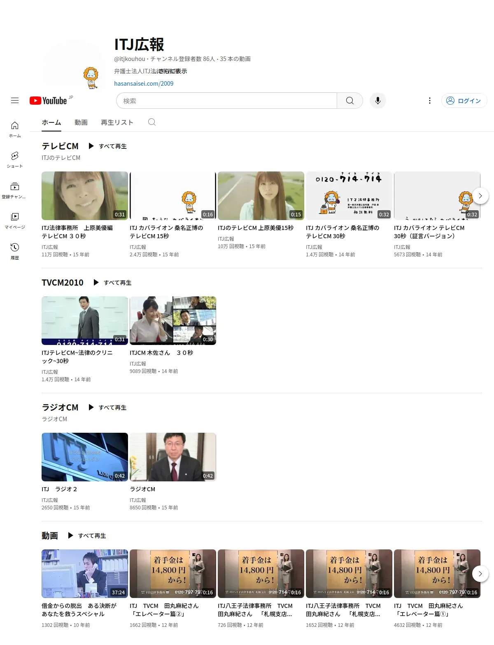The width and height of the screenshot is (494, 645).
Task: Open thumbnail of 上原美優編 テレビCM 30秒
Action: point(85,196)
